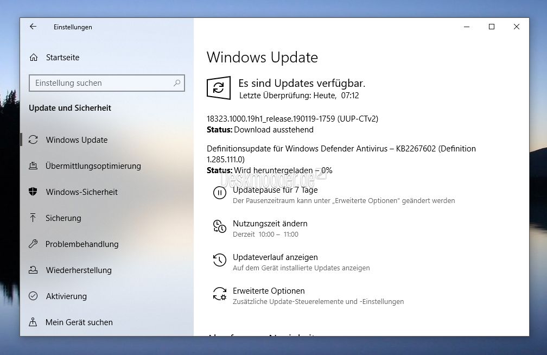Click 'Derzeit 10:00 – 11:00' text
547x355 pixels.
pyautogui.click(x=265, y=234)
